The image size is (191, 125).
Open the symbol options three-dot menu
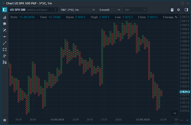tap(56, 10)
